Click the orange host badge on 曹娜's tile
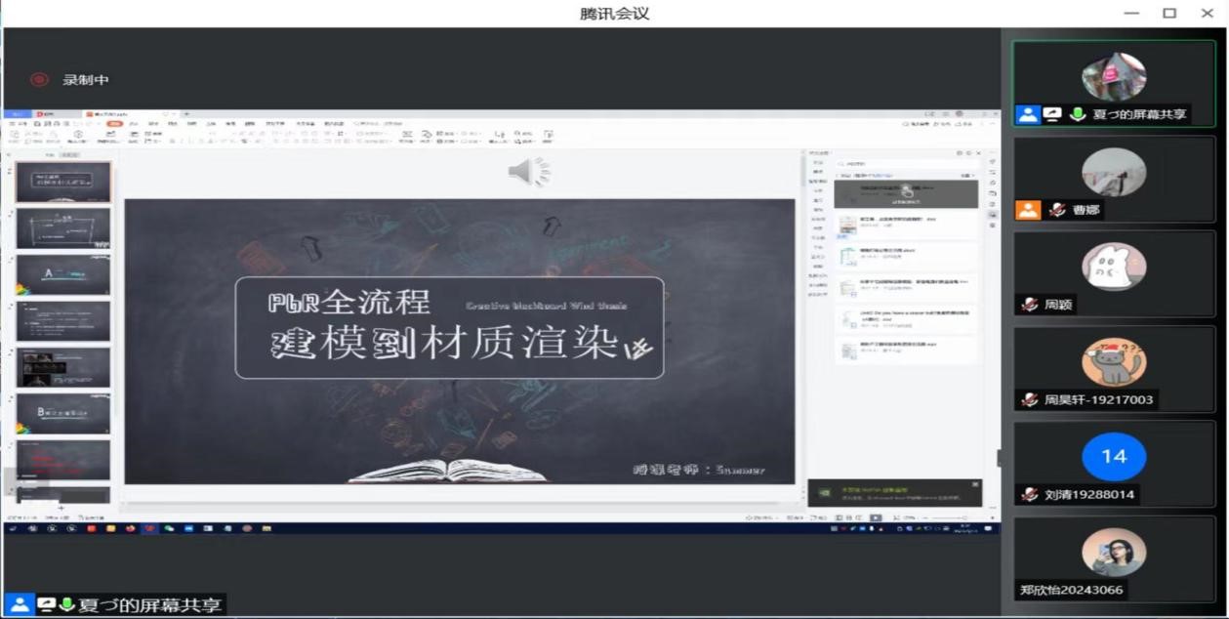Image resolution: width=1229 pixels, height=619 pixels. 1028,210
